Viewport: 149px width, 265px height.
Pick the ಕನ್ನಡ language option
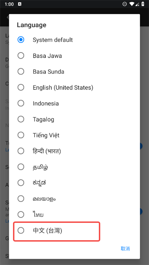tap(74, 183)
